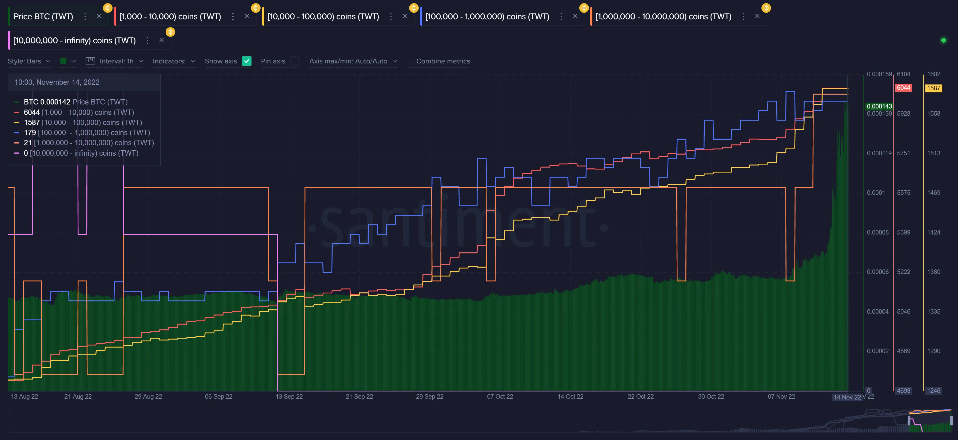Screen dimensions: 958x440
Task: Click the Binance badge on Price BTC metric
Action: [x=107, y=7]
